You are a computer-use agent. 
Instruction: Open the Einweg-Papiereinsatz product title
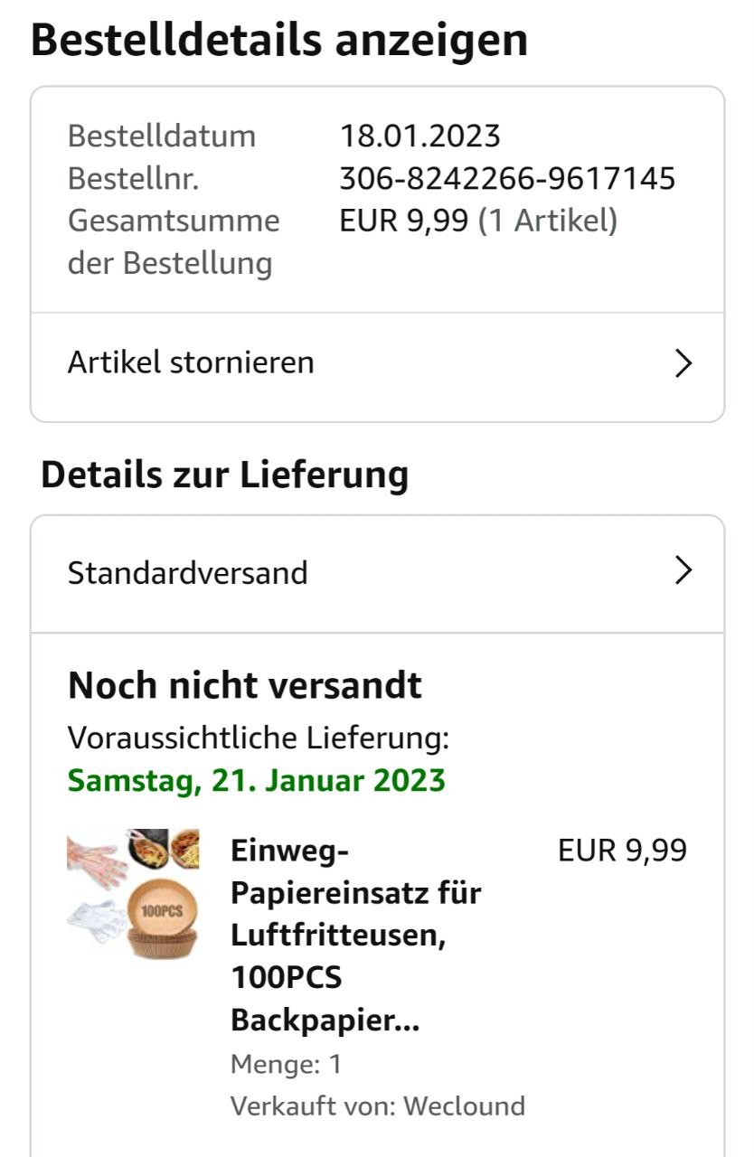point(355,936)
